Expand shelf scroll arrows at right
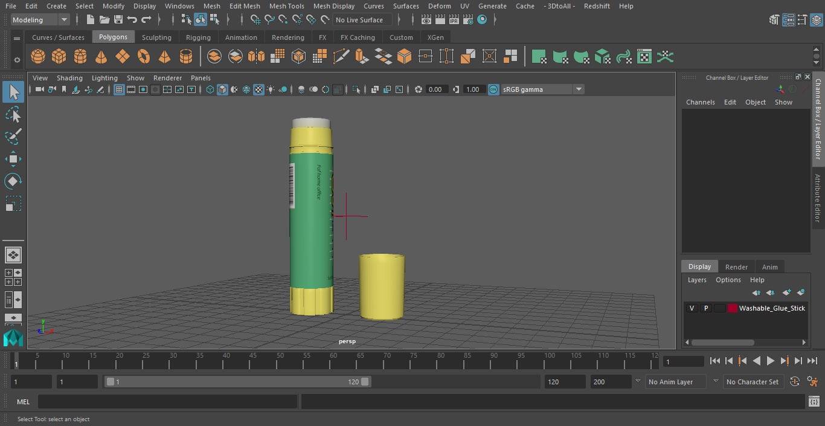 click(817, 57)
